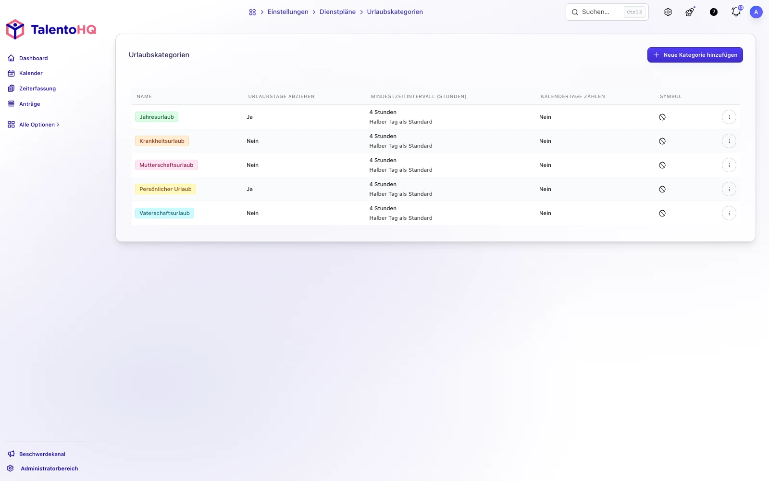769x481 pixels.
Task: Open Zeiterfassung in sidebar
Action: (37, 89)
